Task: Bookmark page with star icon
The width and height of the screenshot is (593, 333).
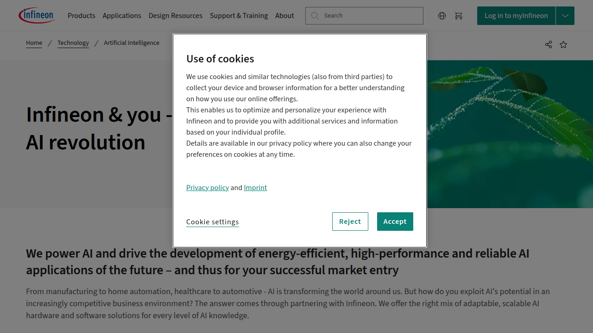Action: pyautogui.click(x=563, y=44)
